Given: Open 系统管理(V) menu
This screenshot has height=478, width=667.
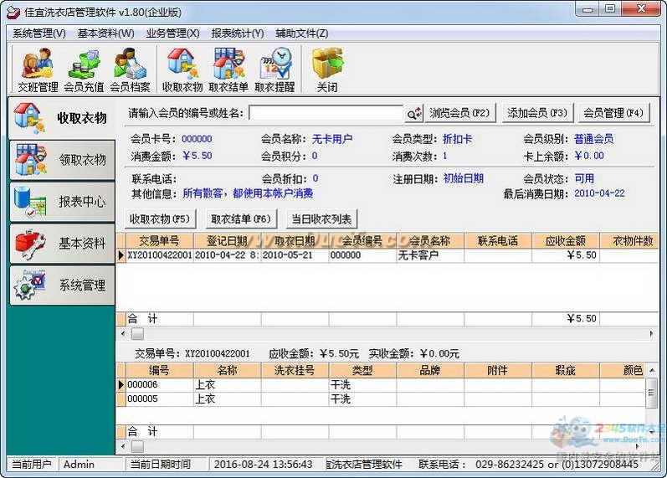Looking at the screenshot, I should coord(39,33).
